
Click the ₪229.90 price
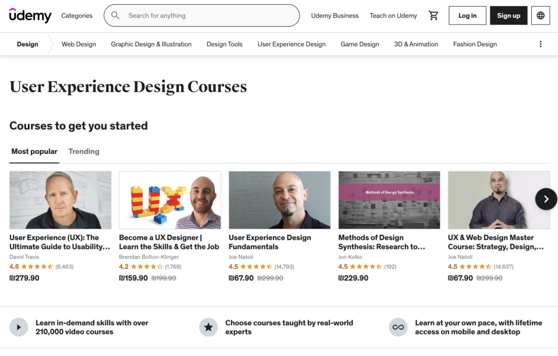(353, 278)
